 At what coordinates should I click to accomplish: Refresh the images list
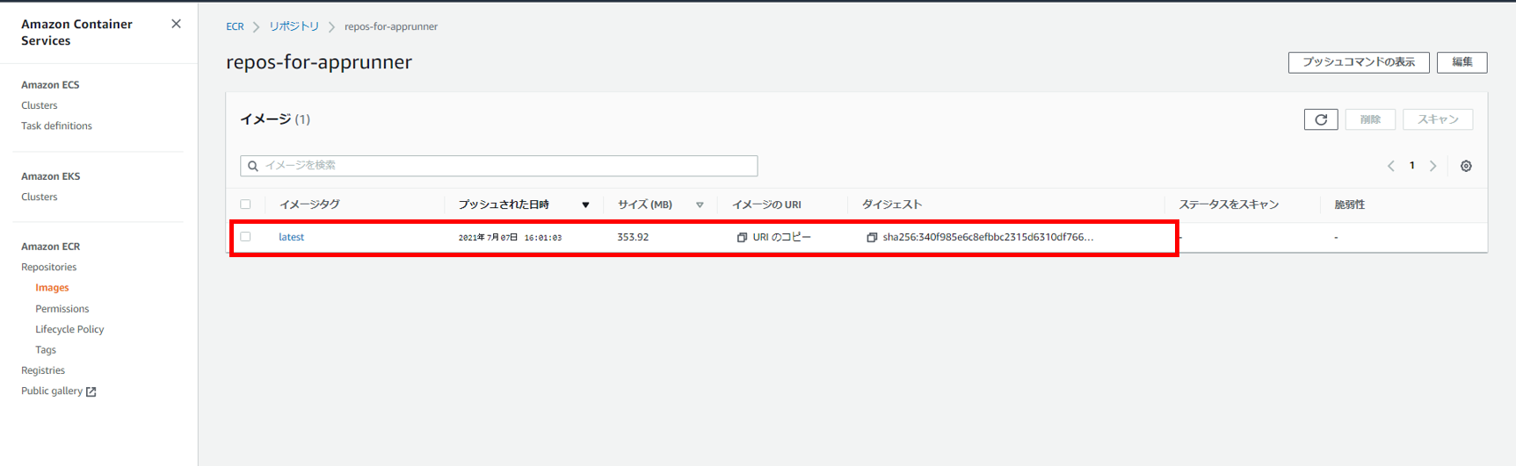coord(1320,119)
